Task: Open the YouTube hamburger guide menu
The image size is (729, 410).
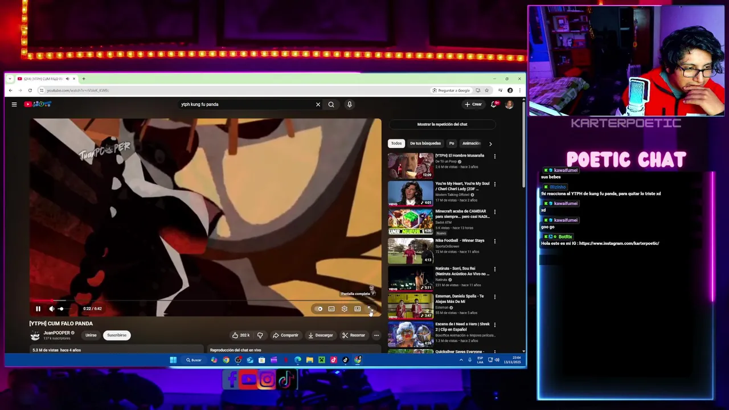Action: click(x=14, y=104)
